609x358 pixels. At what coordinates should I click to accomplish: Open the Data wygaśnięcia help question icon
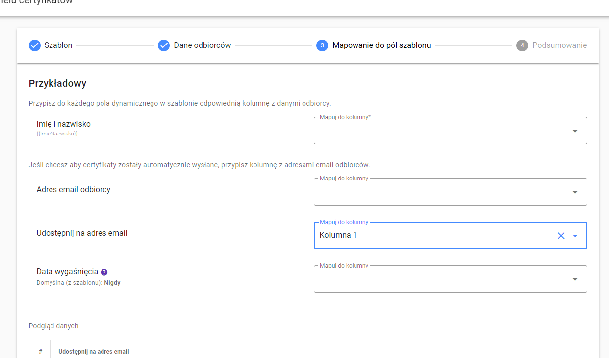pyautogui.click(x=104, y=272)
